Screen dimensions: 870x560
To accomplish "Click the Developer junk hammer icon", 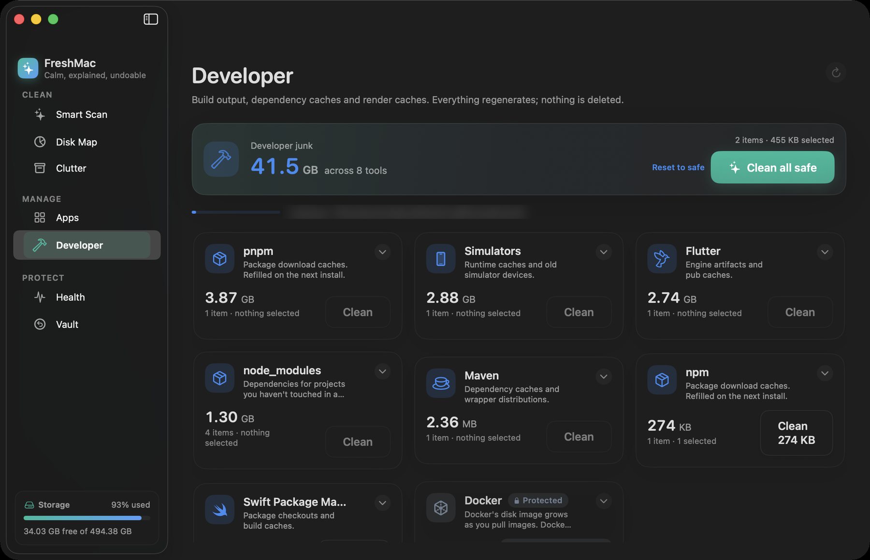I will (x=221, y=159).
